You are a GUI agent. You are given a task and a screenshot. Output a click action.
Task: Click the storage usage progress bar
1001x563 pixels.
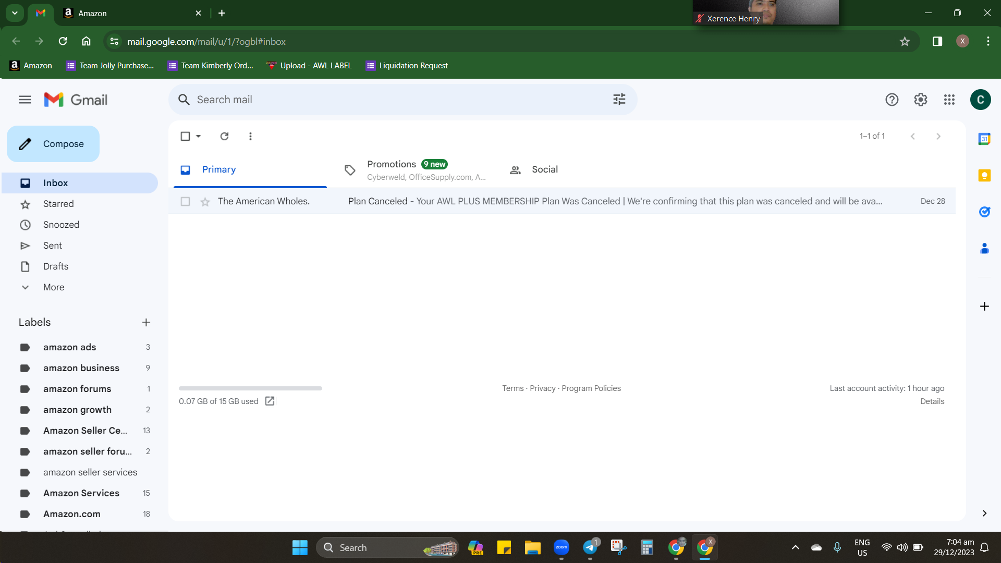pos(250,388)
